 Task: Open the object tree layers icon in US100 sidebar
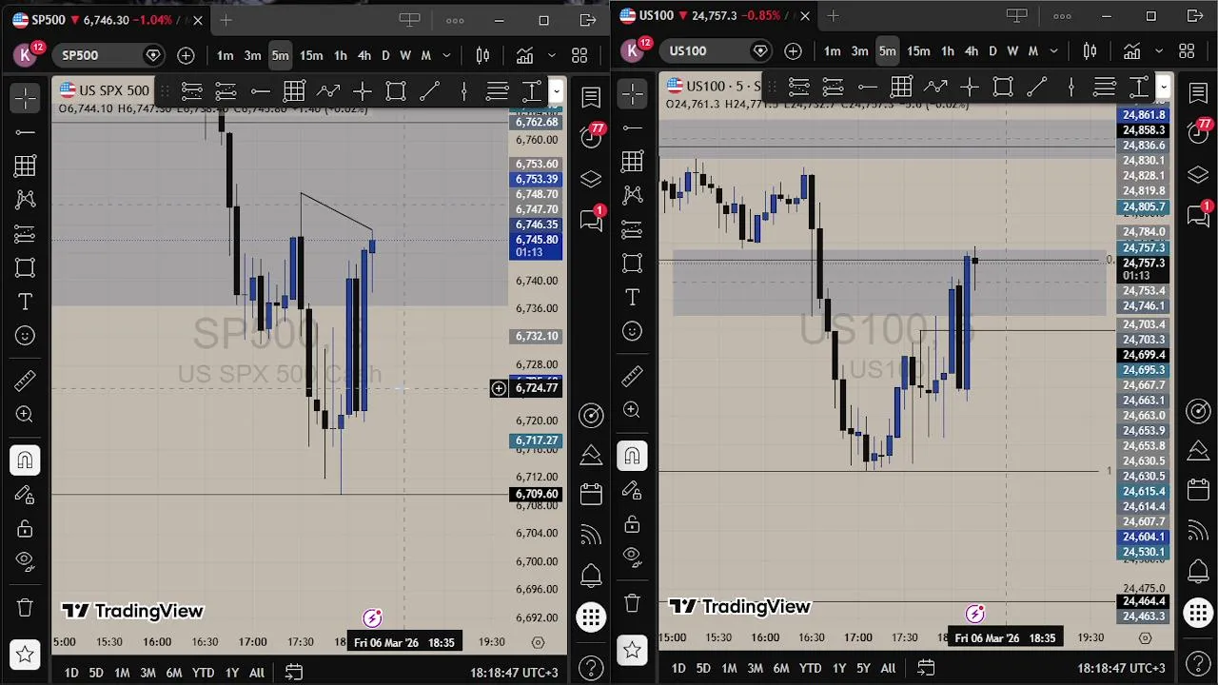1198,175
